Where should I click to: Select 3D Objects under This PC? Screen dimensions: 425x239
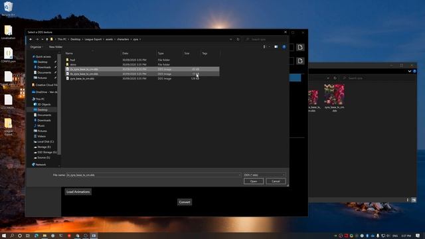click(x=44, y=104)
